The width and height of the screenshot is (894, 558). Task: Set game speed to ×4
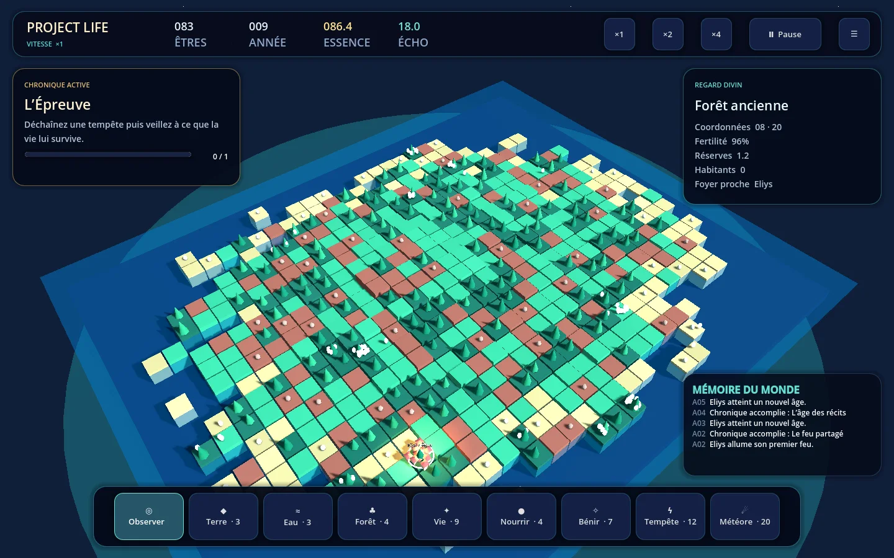(x=716, y=34)
